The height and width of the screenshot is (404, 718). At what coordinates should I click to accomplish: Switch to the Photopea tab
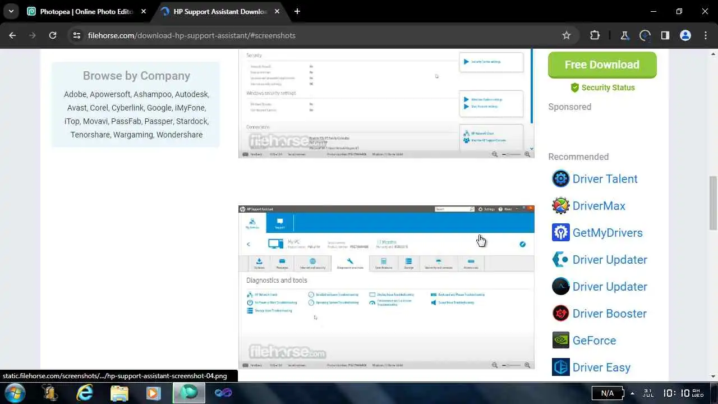(x=87, y=11)
